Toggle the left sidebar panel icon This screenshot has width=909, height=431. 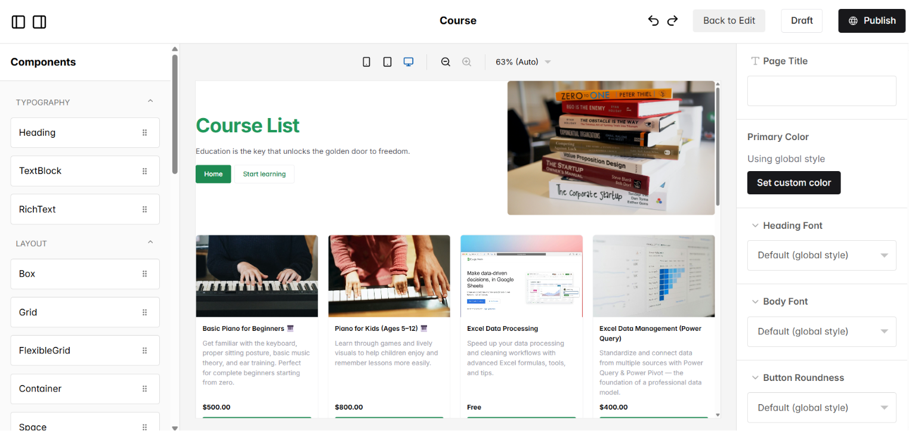[x=18, y=22]
